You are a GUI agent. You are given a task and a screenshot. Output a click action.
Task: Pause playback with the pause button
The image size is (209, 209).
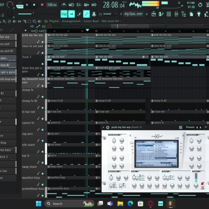tap(27, 5)
